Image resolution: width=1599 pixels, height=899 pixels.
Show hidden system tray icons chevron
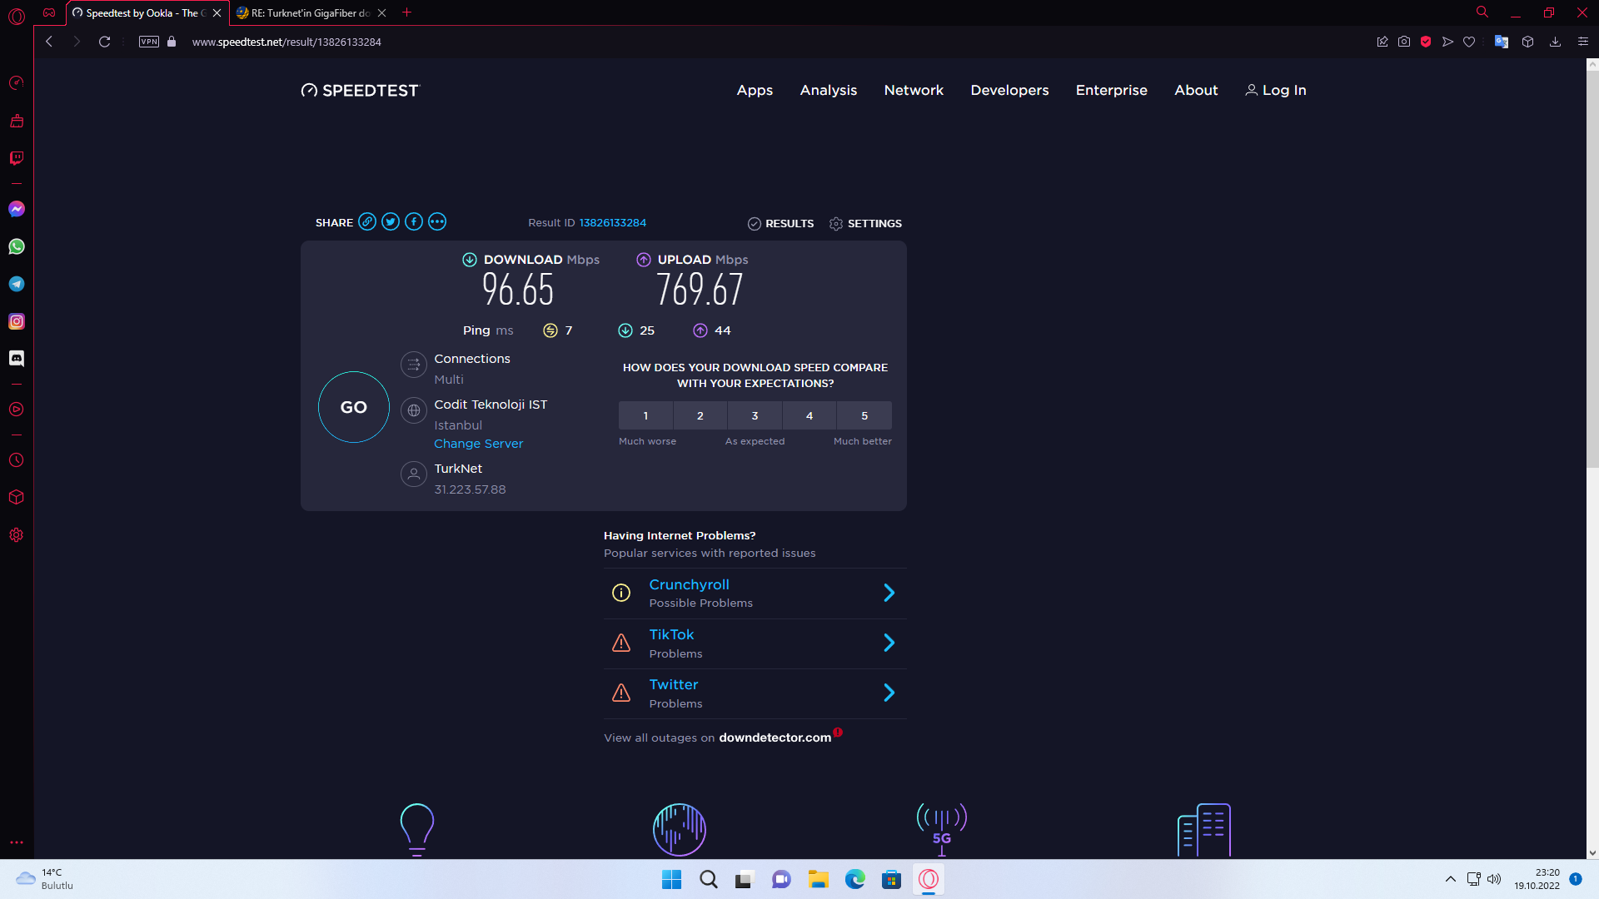(x=1450, y=879)
